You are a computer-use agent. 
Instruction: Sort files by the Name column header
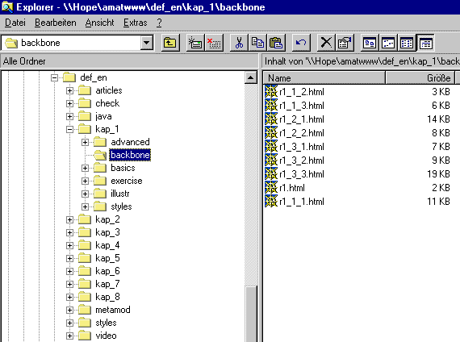pyautogui.click(x=324, y=78)
